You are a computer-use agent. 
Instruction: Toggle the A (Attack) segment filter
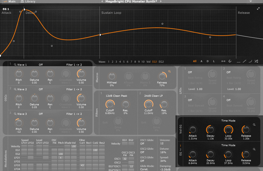(x=201, y=61)
